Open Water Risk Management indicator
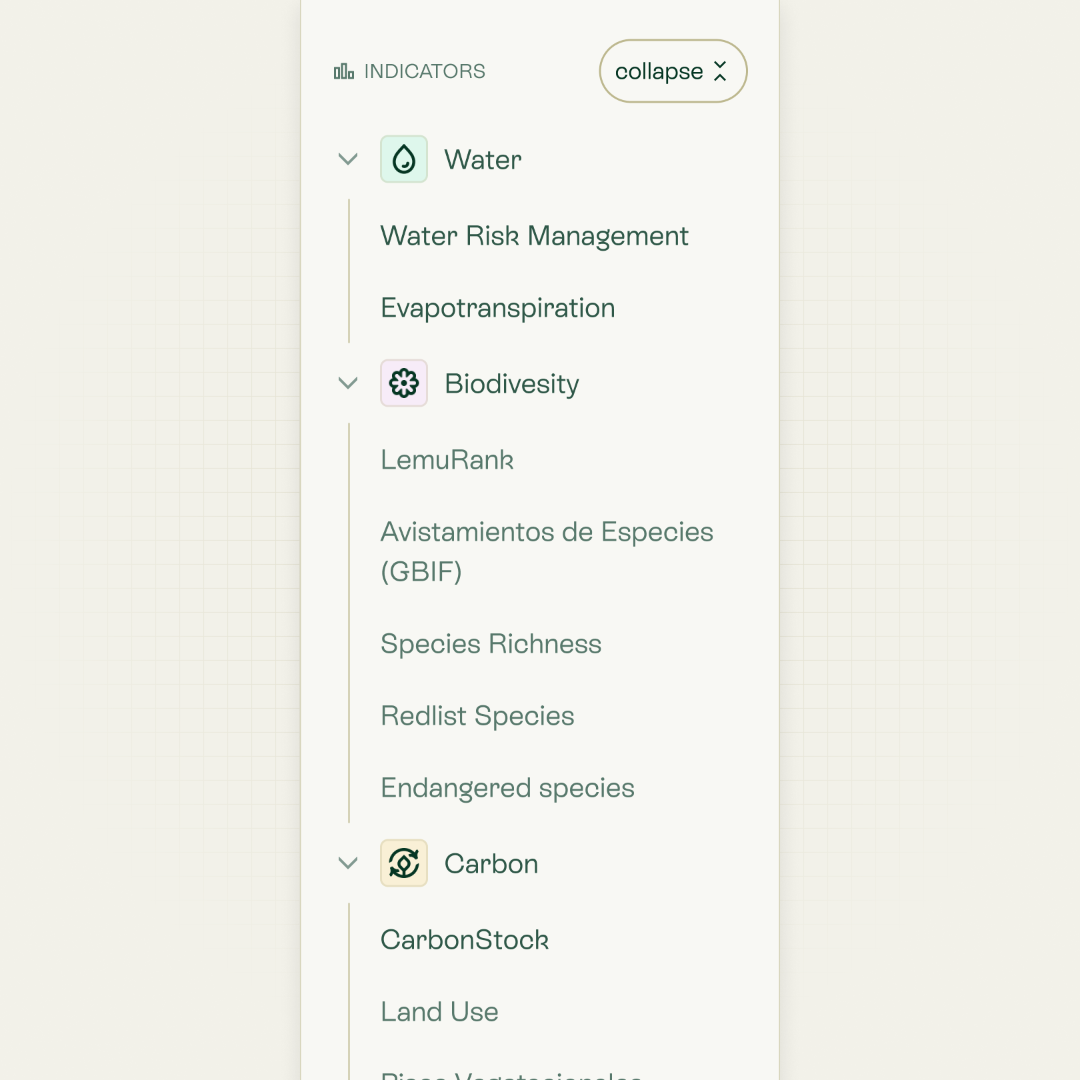This screenshot has height=1080, width=1080. coord(535,236)
